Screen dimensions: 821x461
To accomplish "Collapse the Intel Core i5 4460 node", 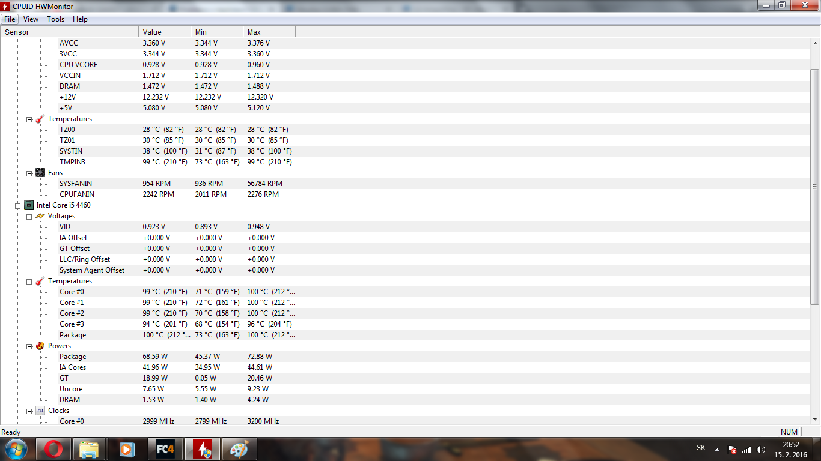I will 18,205.
